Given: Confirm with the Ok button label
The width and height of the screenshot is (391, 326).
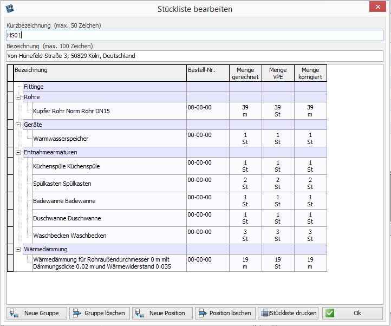Looking at the screenshot, I should (x=357, y=313).
